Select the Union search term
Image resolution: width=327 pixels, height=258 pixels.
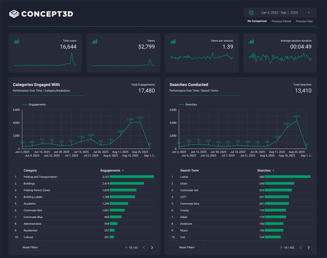tap(184, 183)
